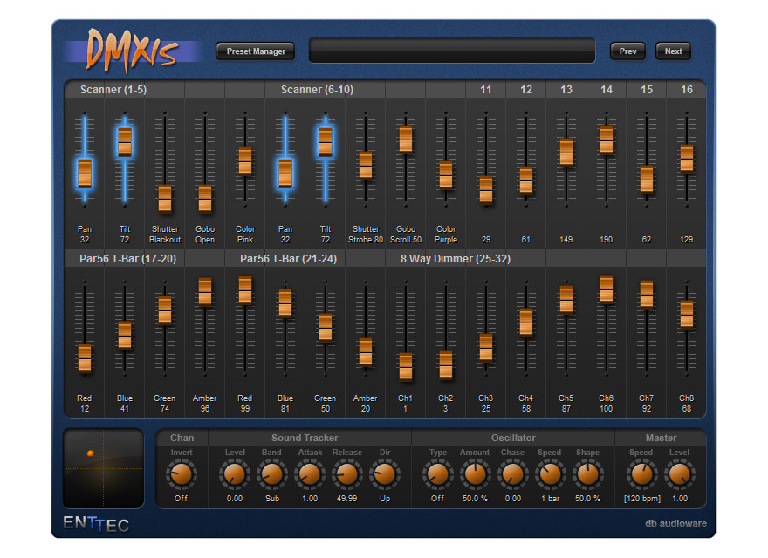This screenshot has height=558, width=768.
Task: Toggle the Chan Invert knob
Action: pyautogui.click(x=182, y=474)
